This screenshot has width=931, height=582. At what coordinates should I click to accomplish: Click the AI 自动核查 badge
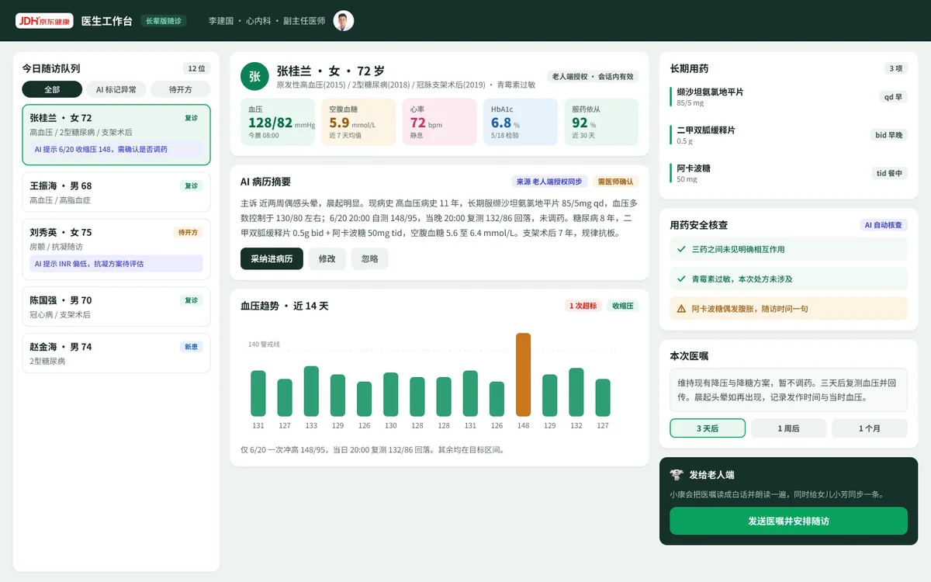click(884, 225)
